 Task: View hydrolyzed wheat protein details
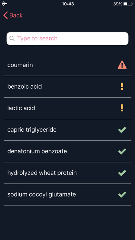67,173
